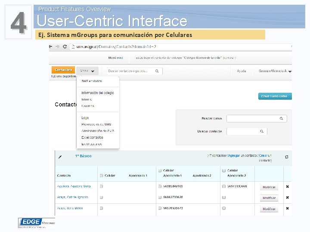Click magnifier icon in Buscar contacto field

point(262,131)
